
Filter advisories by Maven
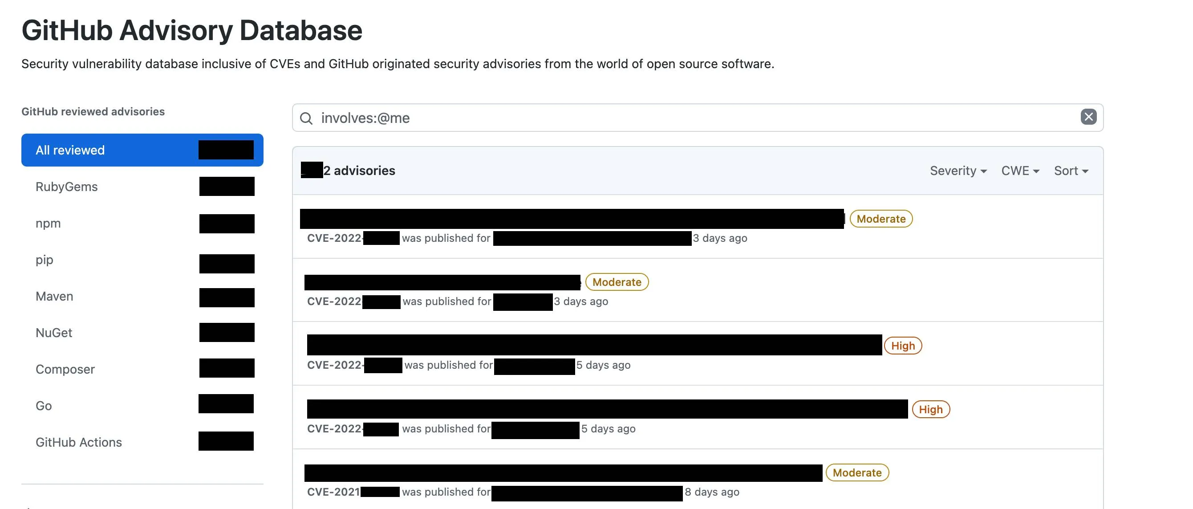(54, 296)
